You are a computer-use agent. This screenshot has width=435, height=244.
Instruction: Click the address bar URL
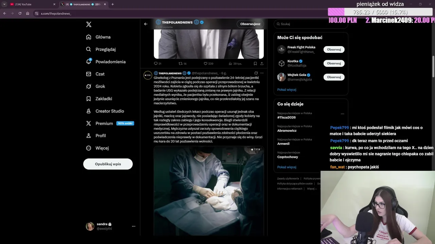coord(56,14)
